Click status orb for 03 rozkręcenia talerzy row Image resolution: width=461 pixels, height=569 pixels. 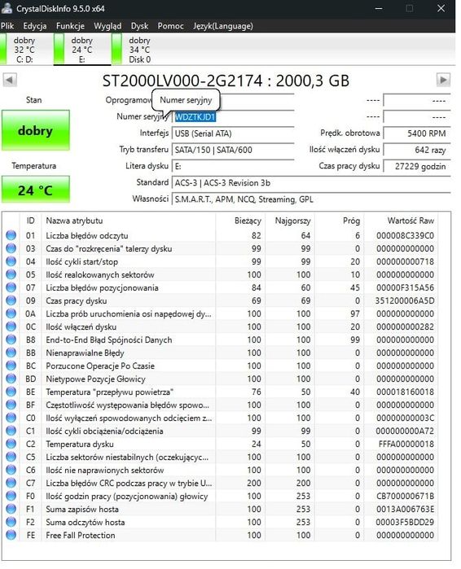click(11, 248)
